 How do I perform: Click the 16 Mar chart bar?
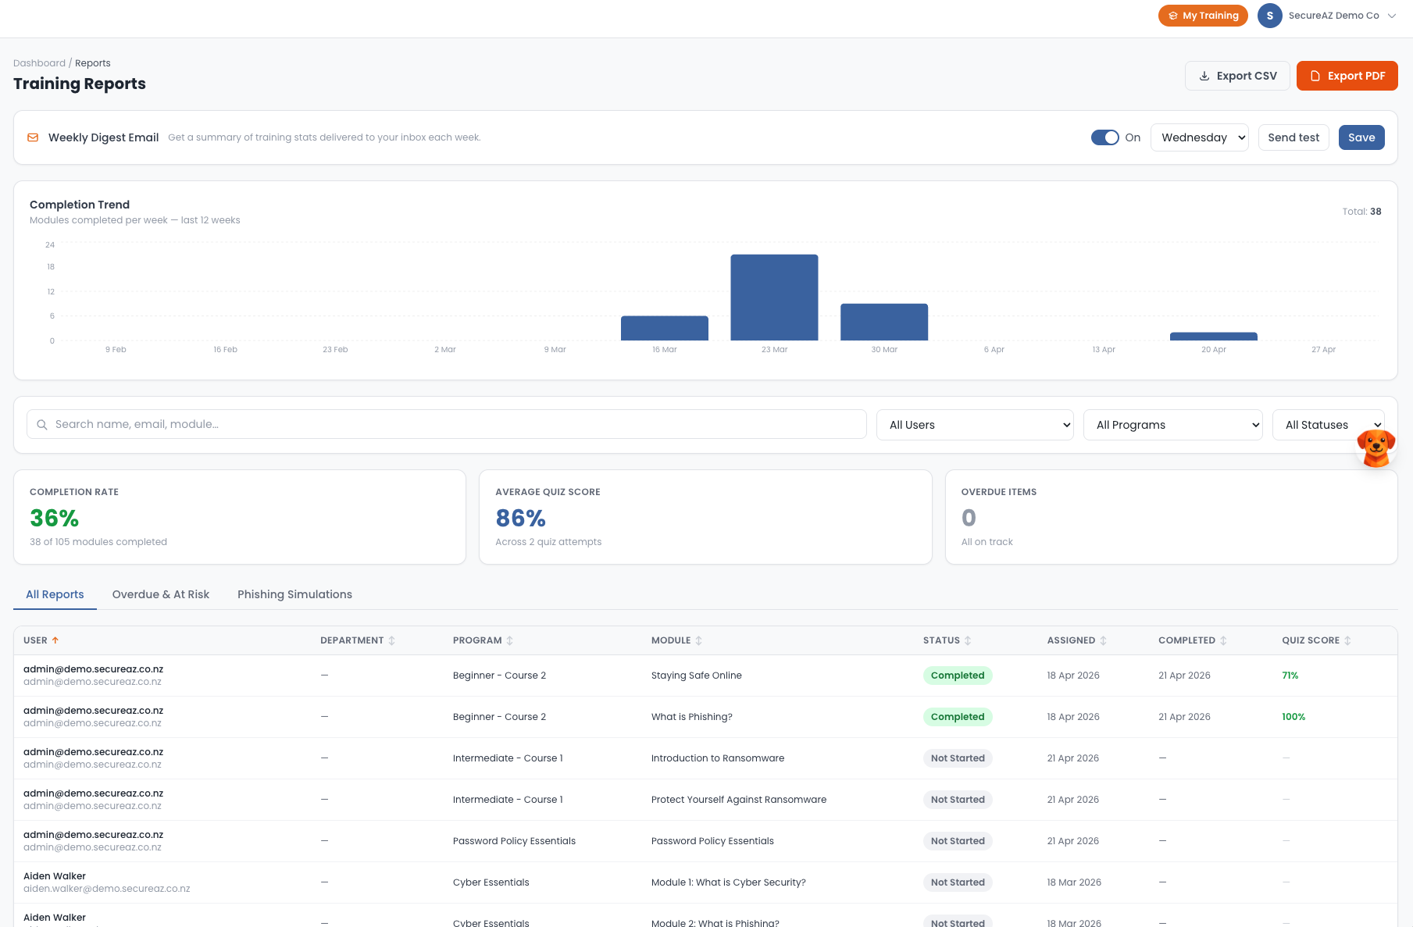665,328
